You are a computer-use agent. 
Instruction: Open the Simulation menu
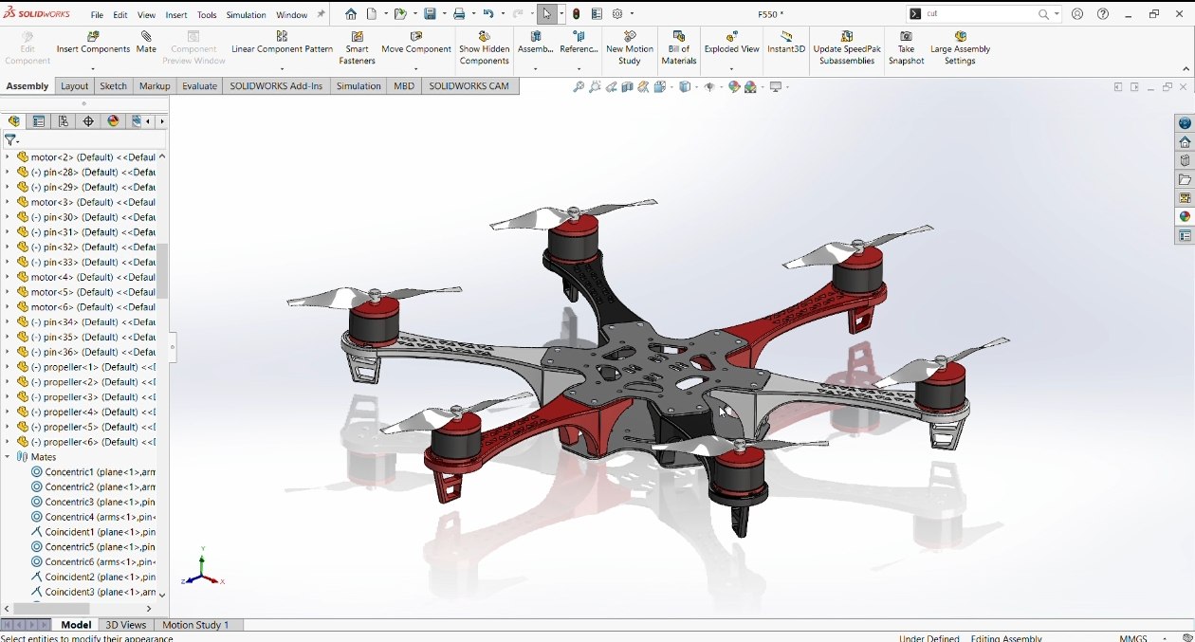(x=247, y=15)
